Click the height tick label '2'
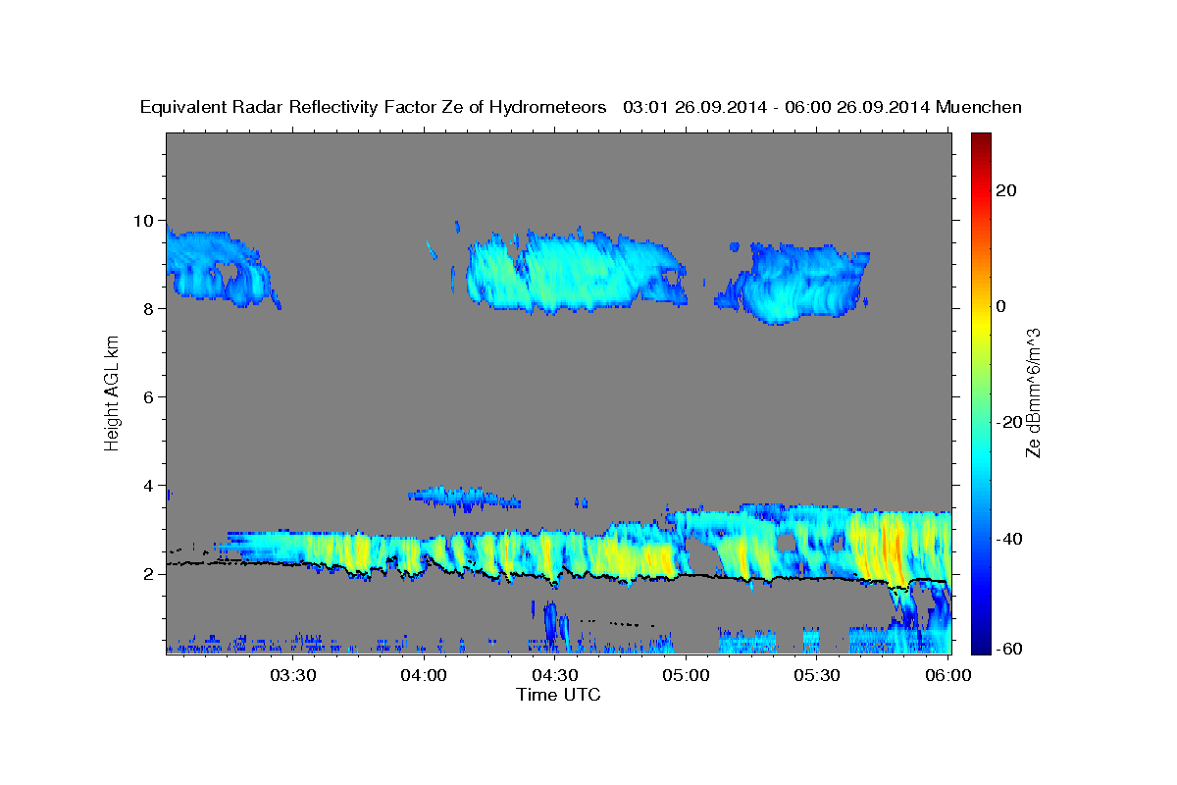The width and height of the screenshot is (1177, 785). pos(150,573)
